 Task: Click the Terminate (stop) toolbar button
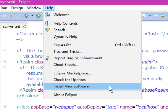tap(11, 16)
